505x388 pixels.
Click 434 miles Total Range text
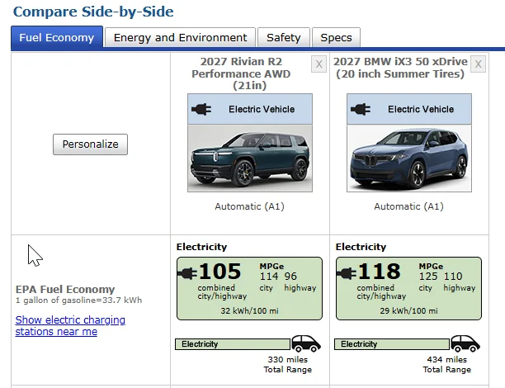point(447,365)
